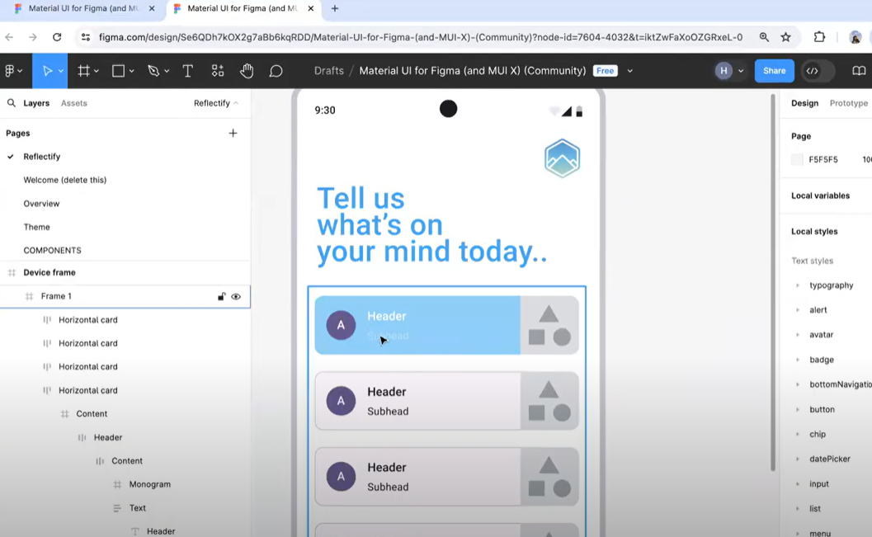
Task: Expand the avatar text styles group
Action: (798, 335)
